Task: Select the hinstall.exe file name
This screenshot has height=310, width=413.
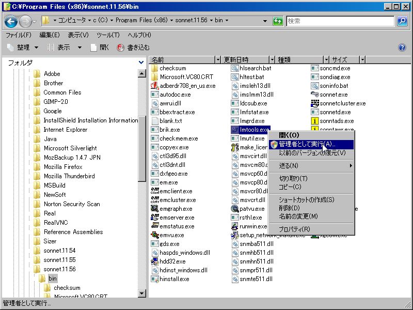Action: (174, 279)
